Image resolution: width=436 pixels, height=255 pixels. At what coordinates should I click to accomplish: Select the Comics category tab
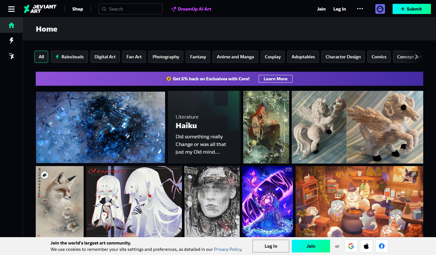click(379, 57)
